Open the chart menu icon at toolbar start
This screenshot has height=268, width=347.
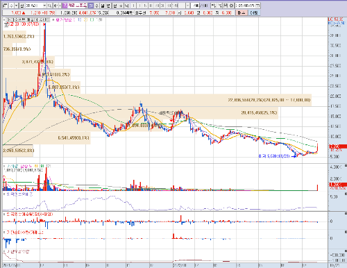pyautogui.click(x=5, y=6)
